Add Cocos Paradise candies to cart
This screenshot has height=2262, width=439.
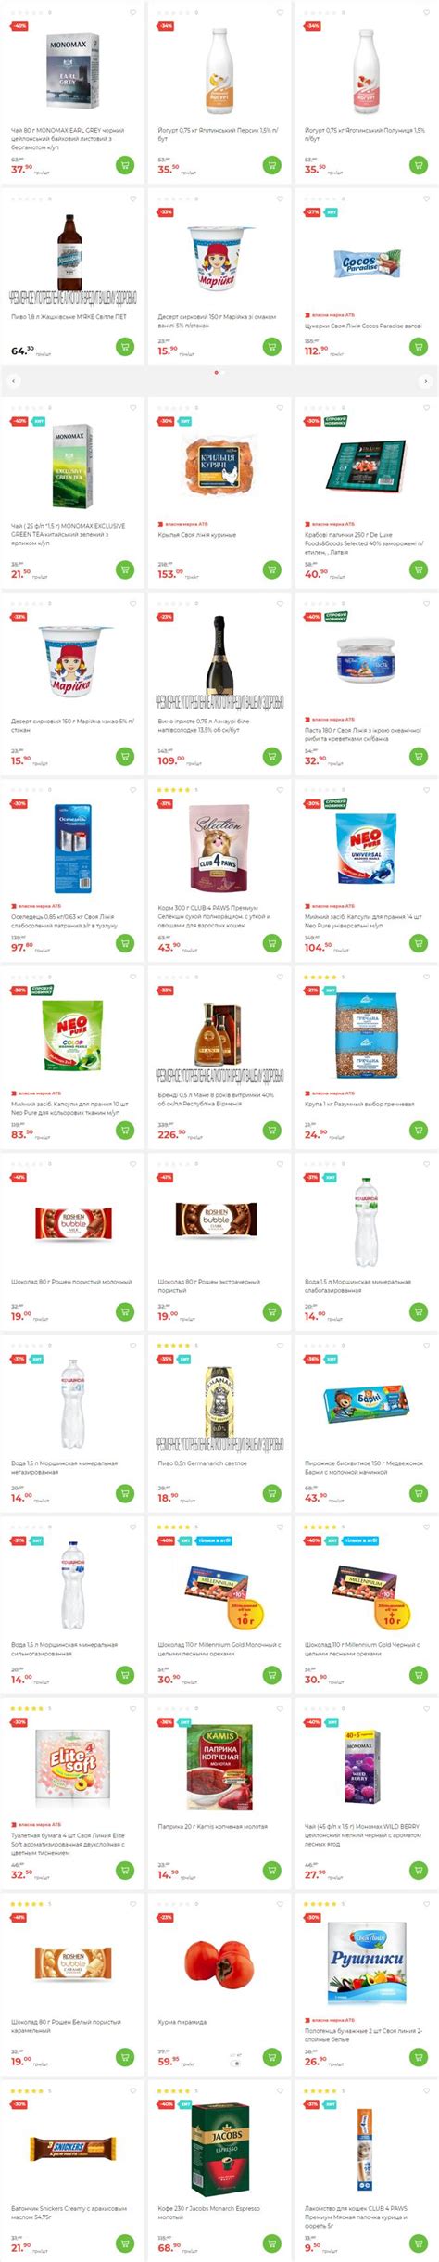click(418, 347)
